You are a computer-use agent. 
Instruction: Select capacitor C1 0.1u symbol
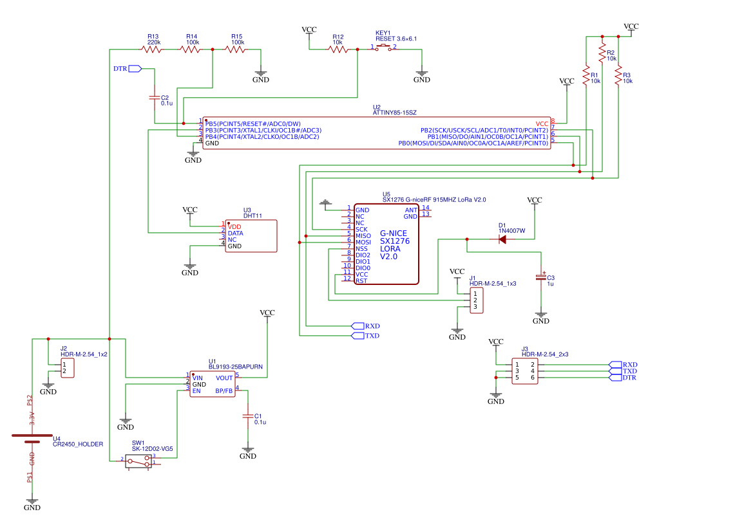pyautogui.click(x=248, y=416)
